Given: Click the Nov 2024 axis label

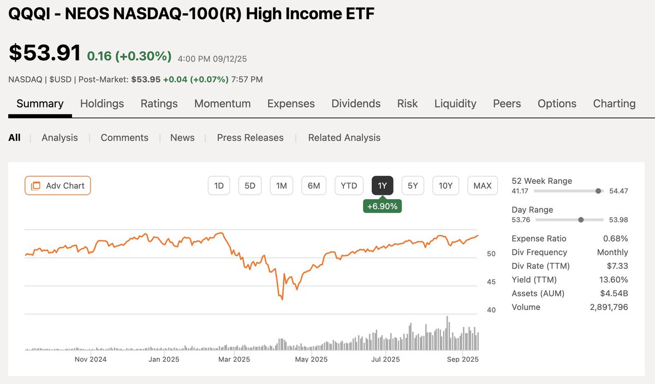Looking at the screenshot, I should tap(91, 359).
